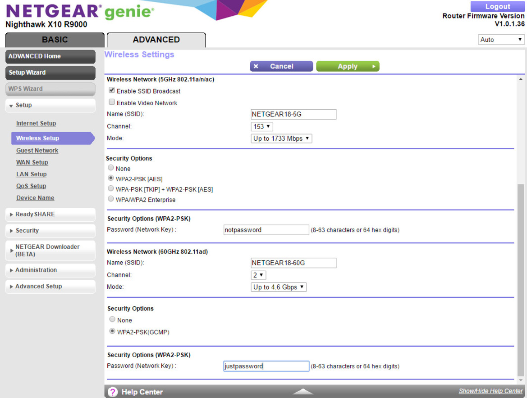Toggle Enable Video Network checkbox
This screenshot has width=527, height=398.
click(x=112, y=102)
